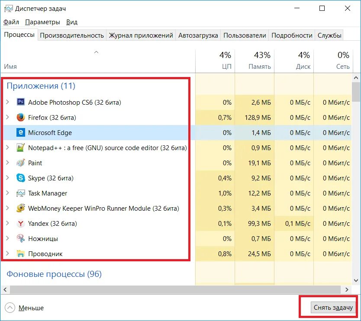This screenshot has width=361, height=321.
Task: Click Firefox memory value 128,9 МБ
Action: point(258,118)
